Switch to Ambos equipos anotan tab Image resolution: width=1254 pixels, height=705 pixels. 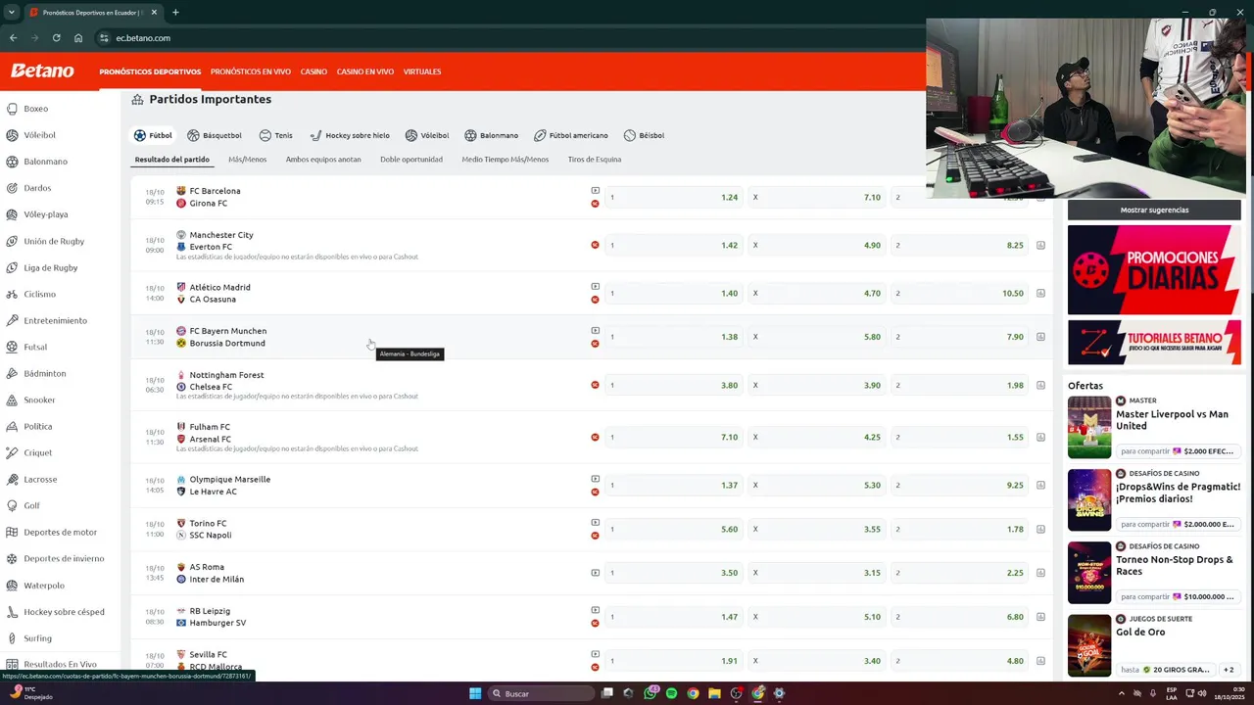pyautogui.click(x=323, y=160)
